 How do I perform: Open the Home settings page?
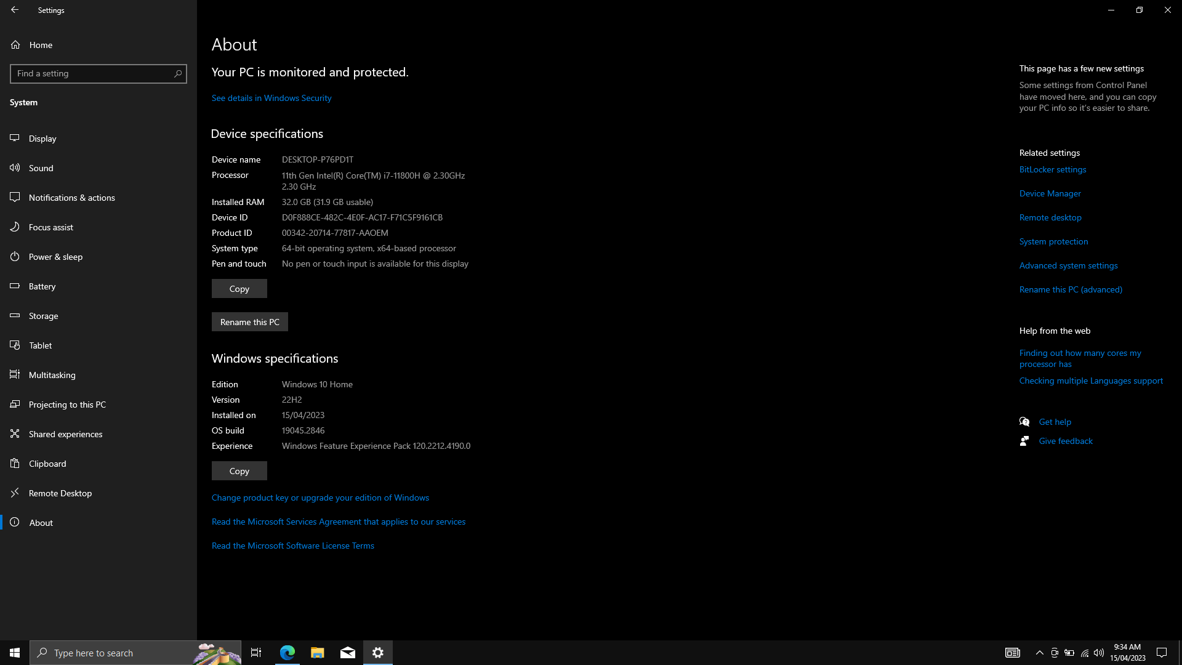pyautogui.click(x=98, y=45)
